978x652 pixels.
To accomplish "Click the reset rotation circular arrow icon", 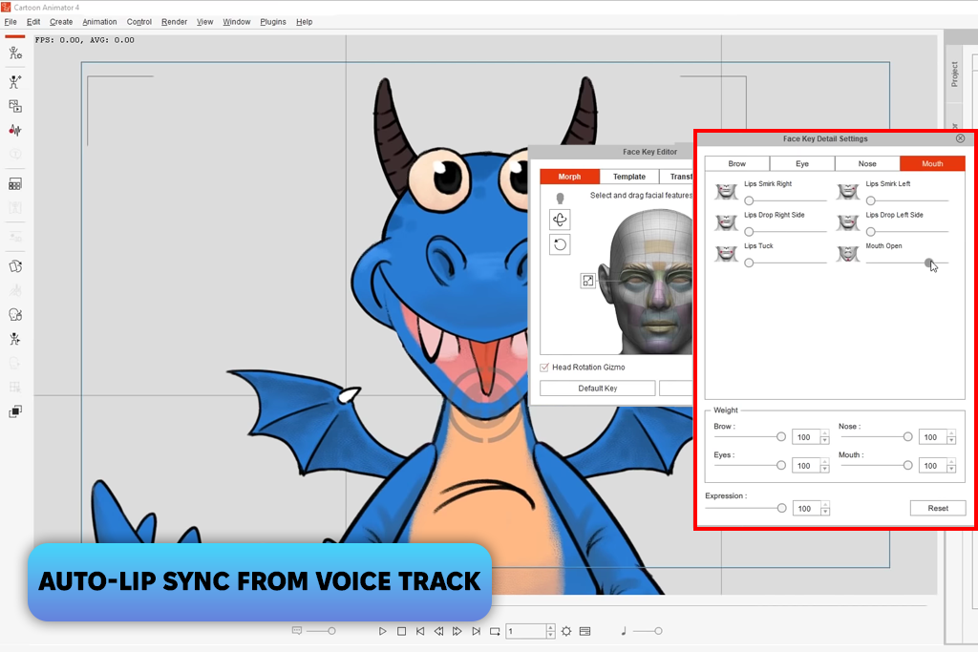I will coord(560,244).
